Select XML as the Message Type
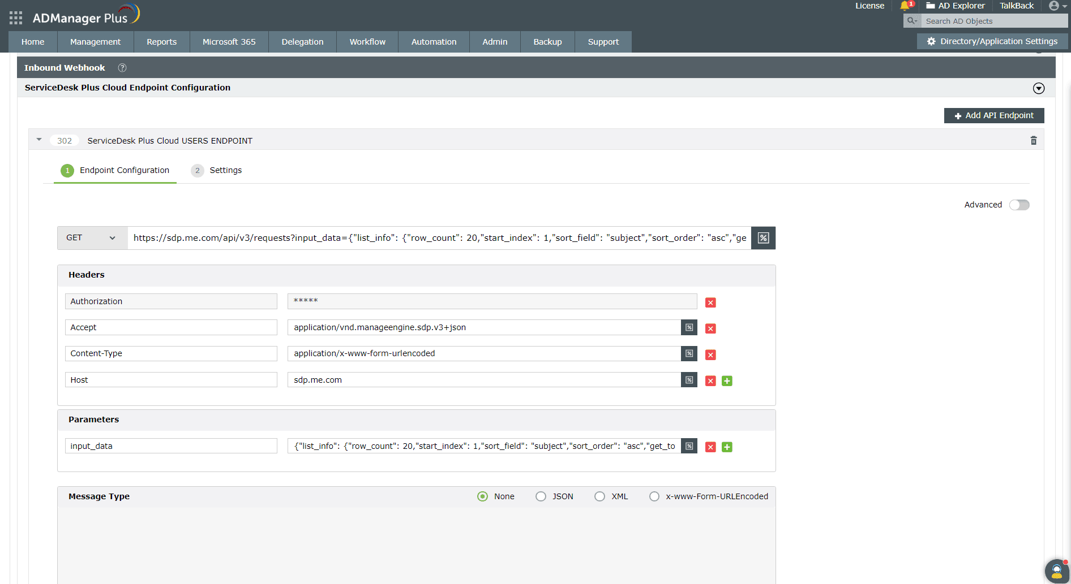This screenshot has width=1071, height=584. 599,496
